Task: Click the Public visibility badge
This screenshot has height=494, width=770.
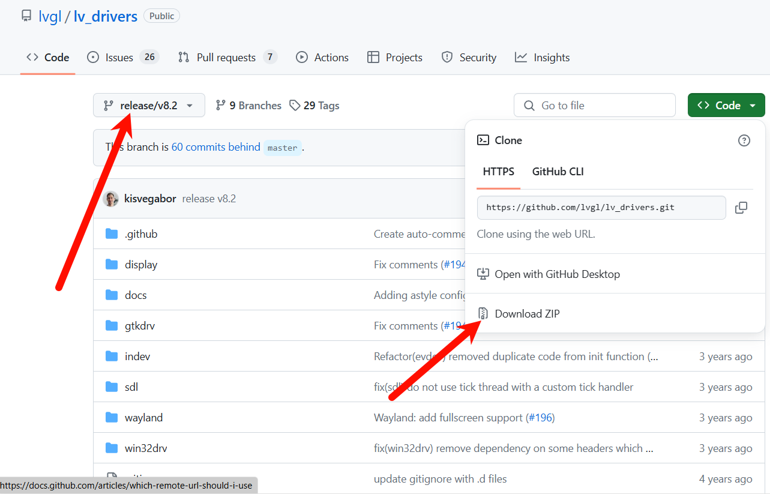Action: pyautogui.click(x=161, y=16)
